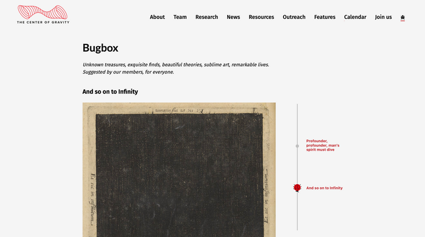This screenshot has width=425, height=237.
Task: Open the Features page
Action: (325, 17)
